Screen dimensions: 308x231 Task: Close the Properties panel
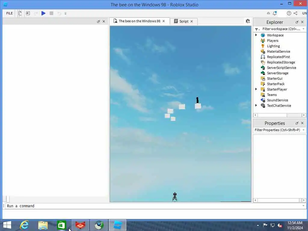tap(302, 123)
